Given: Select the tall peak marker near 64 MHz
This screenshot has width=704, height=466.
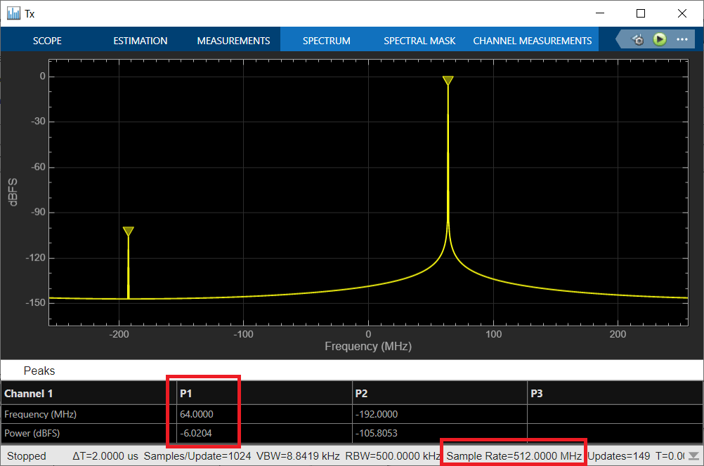Looking at the screenshot, I should 448,81.
